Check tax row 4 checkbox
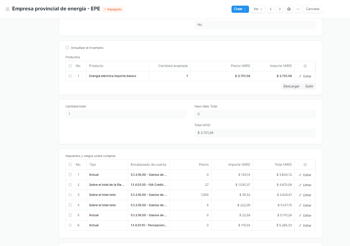 (70, 205)
